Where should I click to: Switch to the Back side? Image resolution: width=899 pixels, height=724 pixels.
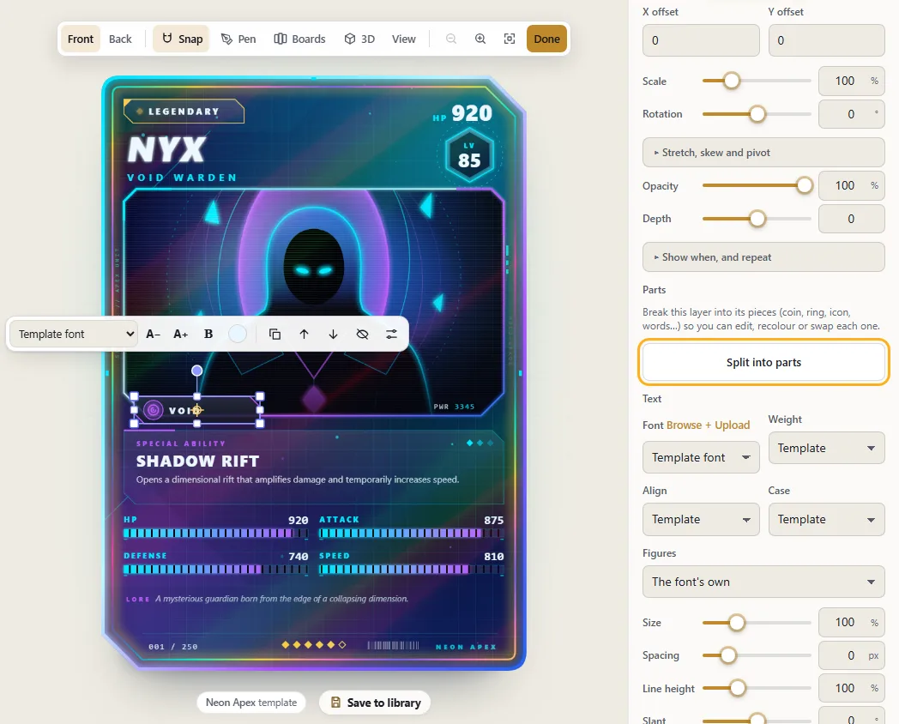(120, 39)
